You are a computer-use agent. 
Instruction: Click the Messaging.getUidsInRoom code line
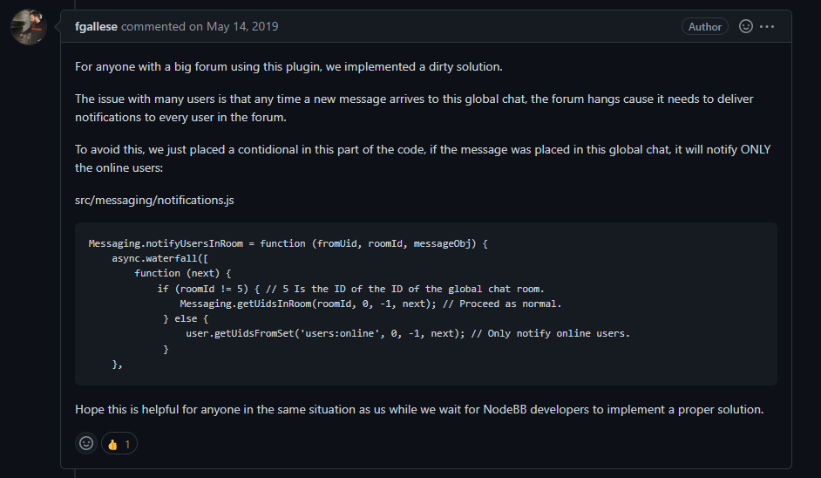tap(371, 304)
